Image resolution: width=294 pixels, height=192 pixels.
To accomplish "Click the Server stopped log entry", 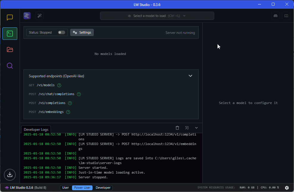I will click(93, 177).
